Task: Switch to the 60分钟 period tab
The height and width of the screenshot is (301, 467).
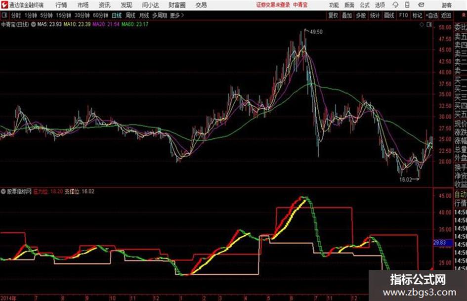Action: click(x=100, y=15)
